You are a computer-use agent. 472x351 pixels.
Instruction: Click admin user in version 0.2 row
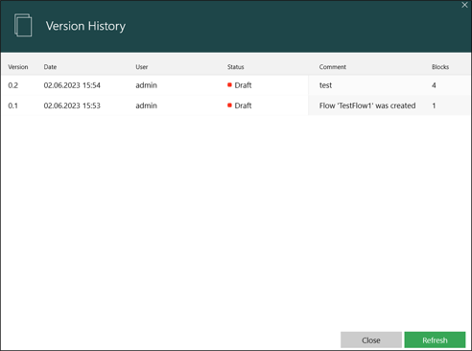146,85
